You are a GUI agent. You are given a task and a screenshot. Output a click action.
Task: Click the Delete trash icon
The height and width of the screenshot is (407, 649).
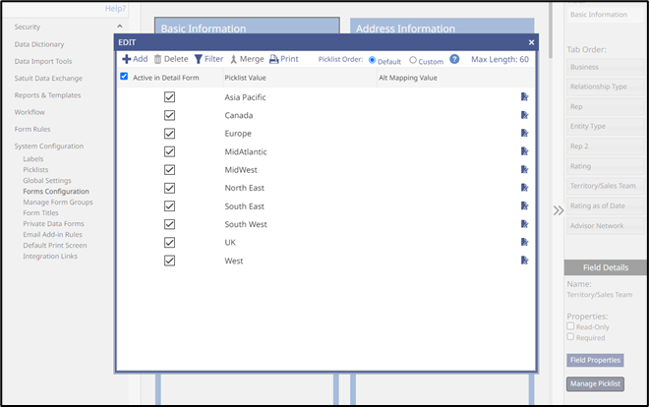coord(157,59)
